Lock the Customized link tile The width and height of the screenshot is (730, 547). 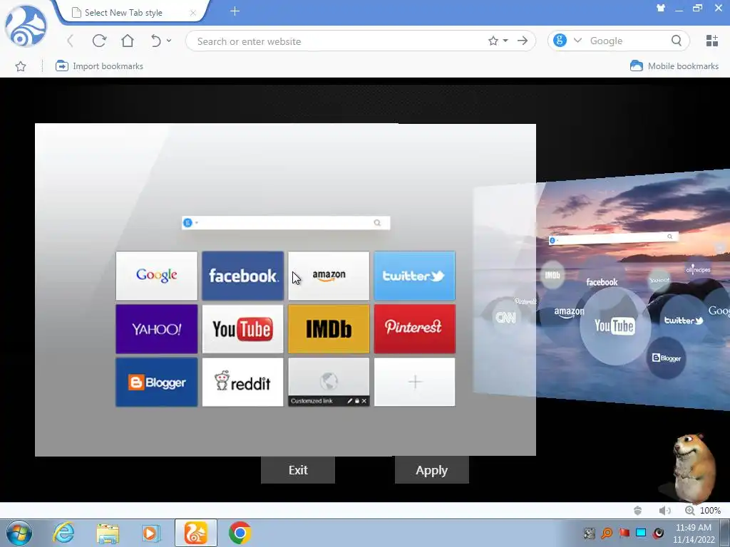pyautogui.click(x=357, y=401)
